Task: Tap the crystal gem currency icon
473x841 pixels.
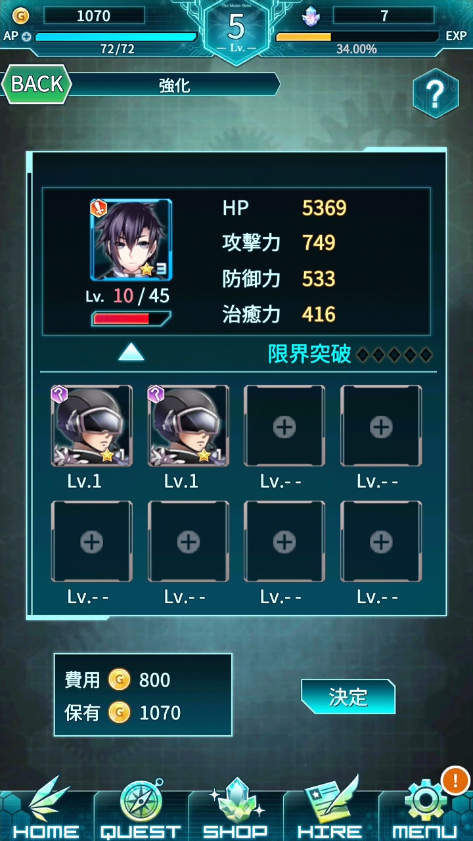Action: point(311,15)
